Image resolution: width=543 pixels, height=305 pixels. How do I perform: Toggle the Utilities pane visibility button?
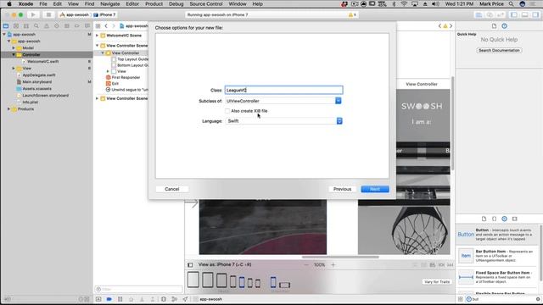535,15
